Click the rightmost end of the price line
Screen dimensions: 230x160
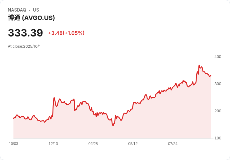[211, 75]
